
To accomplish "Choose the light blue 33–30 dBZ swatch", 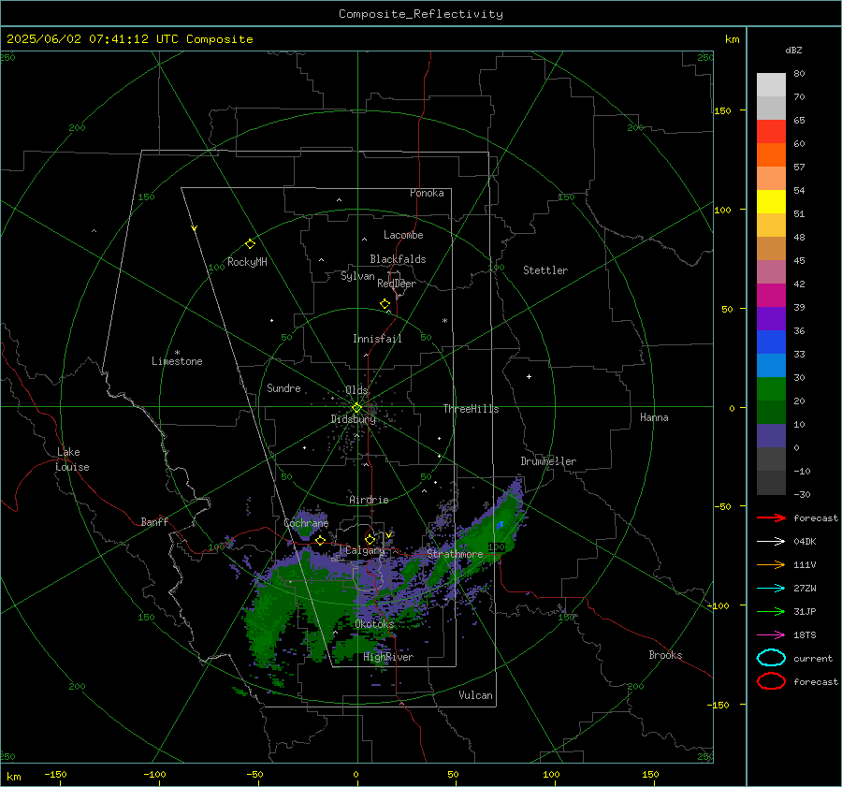I will coord(771,366).
